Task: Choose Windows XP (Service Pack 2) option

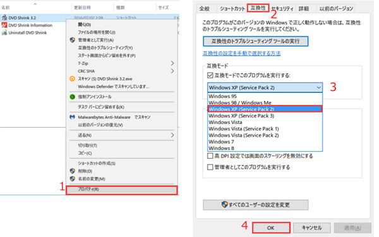Action: click(x=265, y=109)
